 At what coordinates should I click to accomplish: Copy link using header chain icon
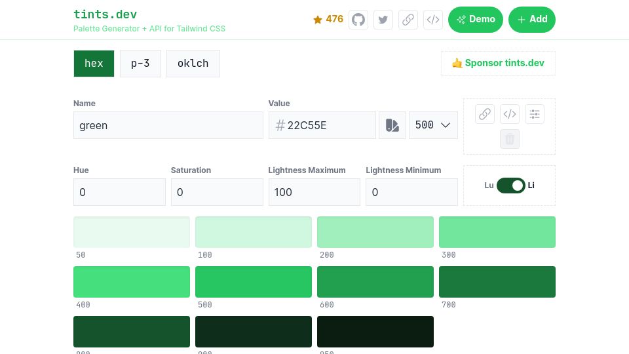point(408,20)
